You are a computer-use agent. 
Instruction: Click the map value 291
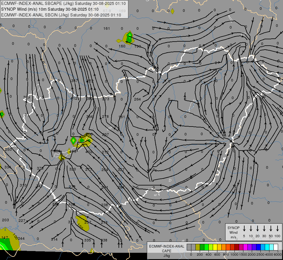(x=105, y=187)
